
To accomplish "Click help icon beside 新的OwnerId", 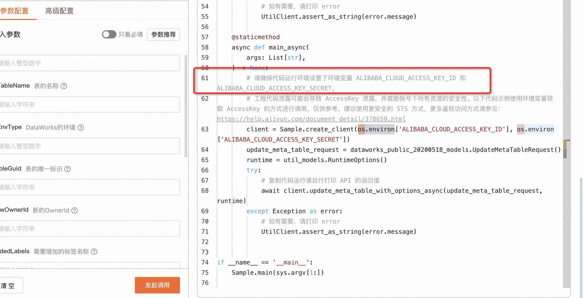I will (x=74, y=210).
